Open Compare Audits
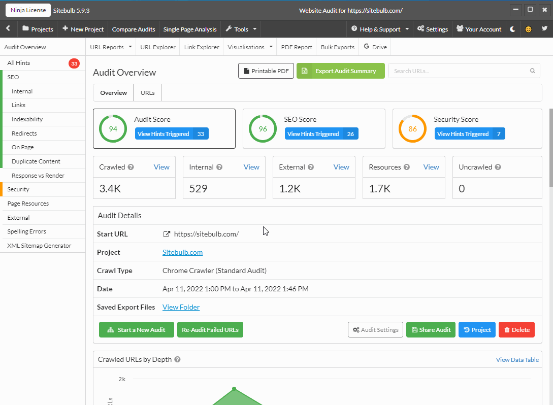The image size is (553, 405). pos(134,29)
